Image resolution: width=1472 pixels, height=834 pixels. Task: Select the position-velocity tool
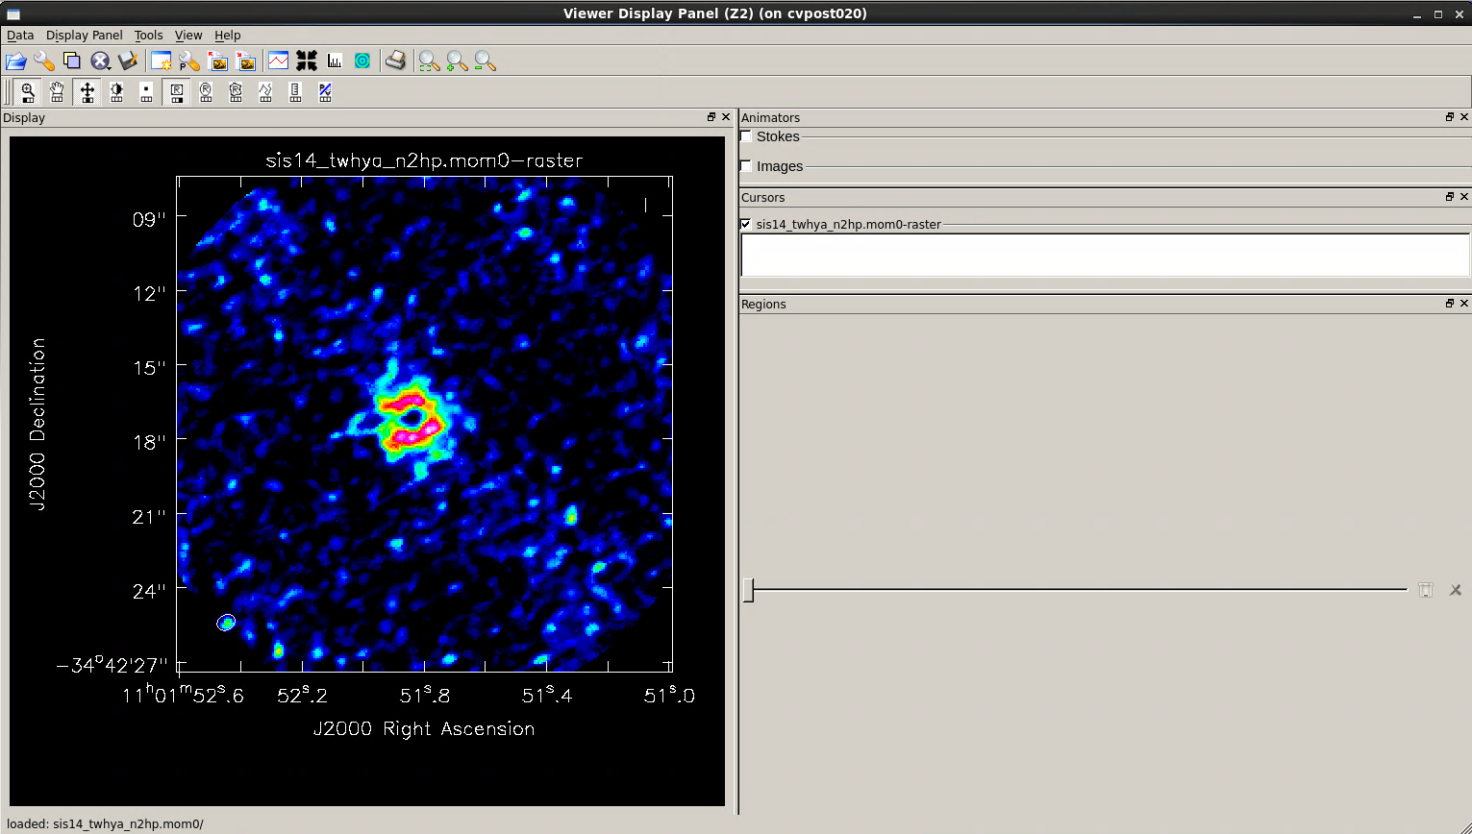325,92
